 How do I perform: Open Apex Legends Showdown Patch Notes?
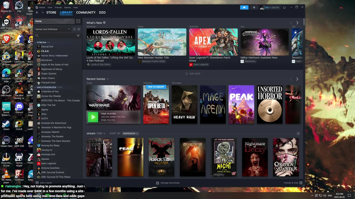[213, 42]
